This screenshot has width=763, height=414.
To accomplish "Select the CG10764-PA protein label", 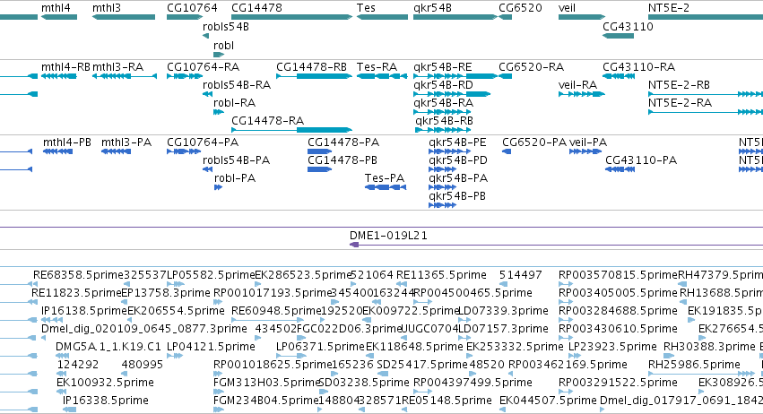I will coord(203,142).
